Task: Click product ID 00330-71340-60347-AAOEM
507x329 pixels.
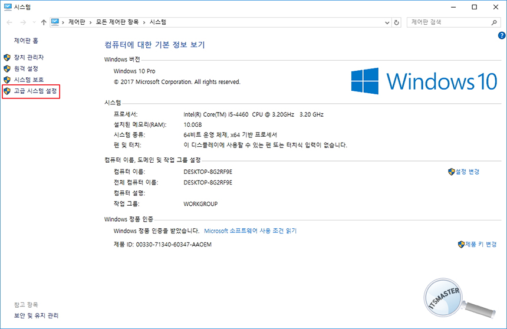Action: point(174,245)
